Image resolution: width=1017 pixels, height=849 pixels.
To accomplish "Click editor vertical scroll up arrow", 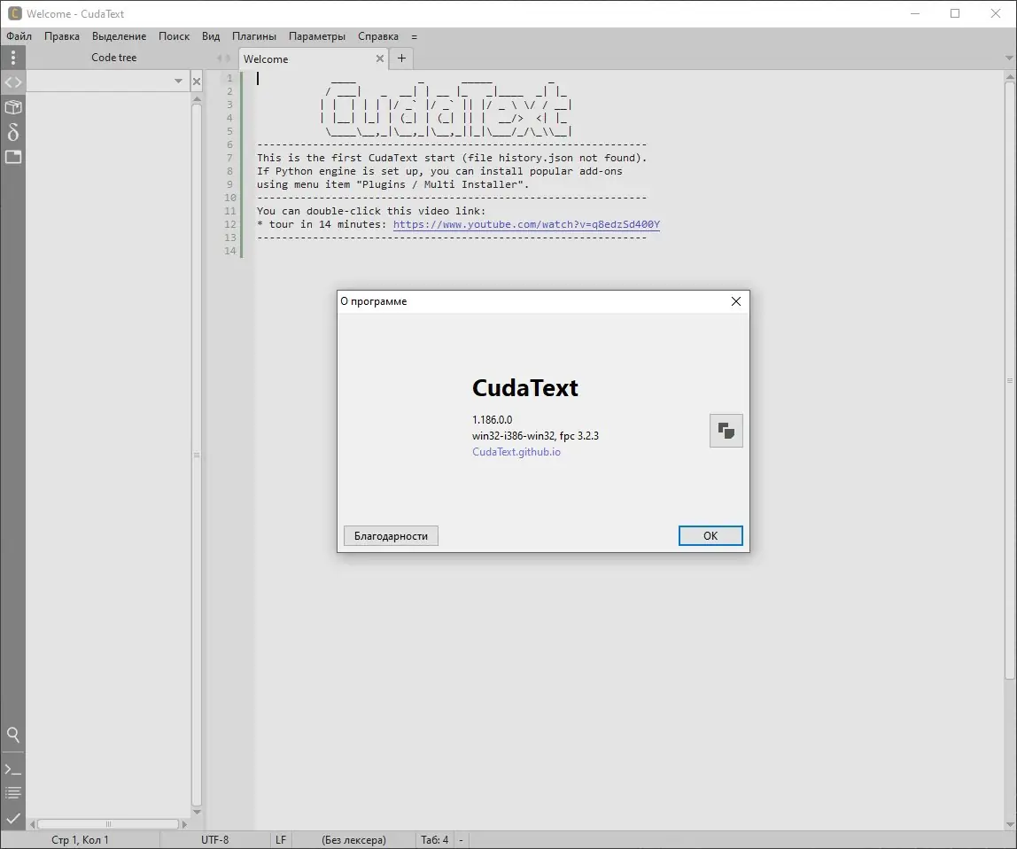I will click(x=1010, y=77).
